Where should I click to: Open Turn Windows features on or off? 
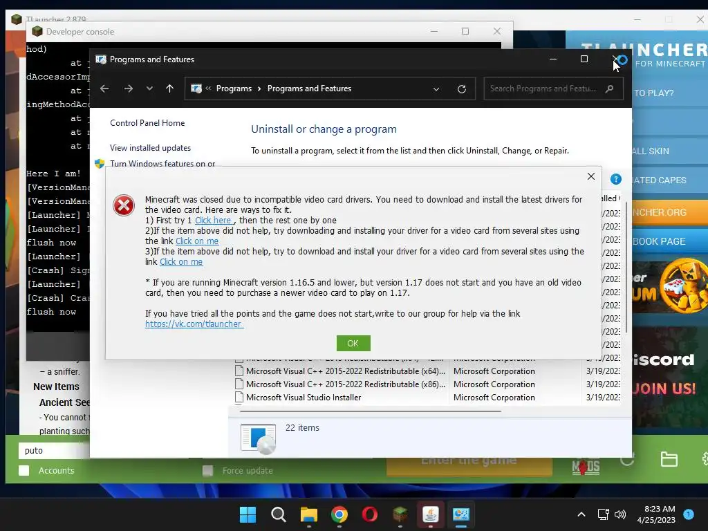162,163
